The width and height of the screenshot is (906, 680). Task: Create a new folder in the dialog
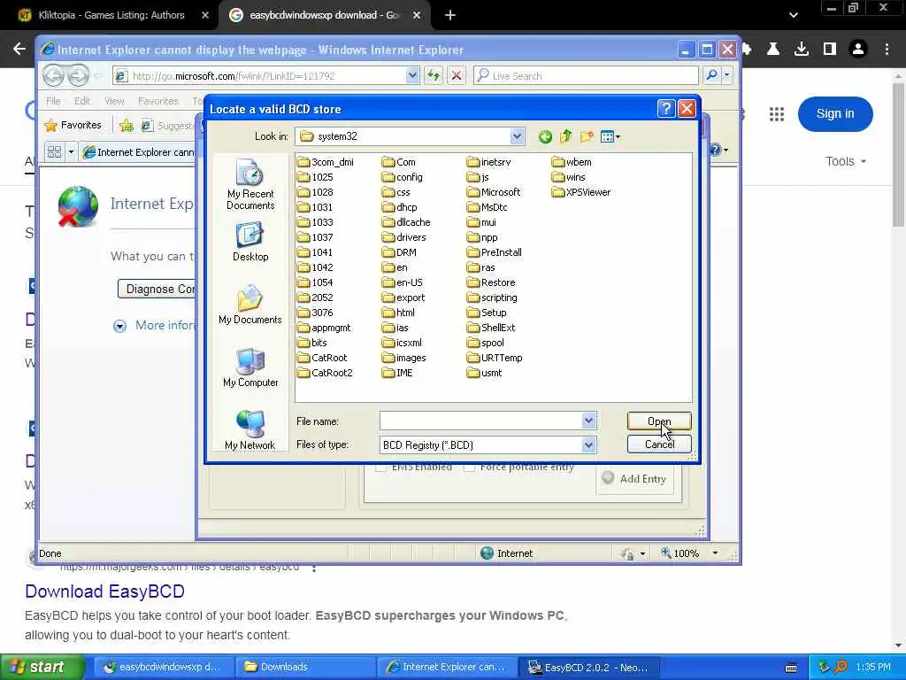[x=587, y=136]
